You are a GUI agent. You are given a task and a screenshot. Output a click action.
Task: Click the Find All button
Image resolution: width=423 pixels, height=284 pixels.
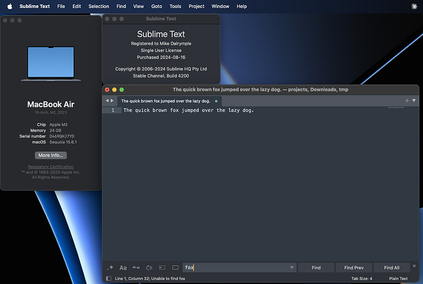pyautogui.click(x=392, y=267)
